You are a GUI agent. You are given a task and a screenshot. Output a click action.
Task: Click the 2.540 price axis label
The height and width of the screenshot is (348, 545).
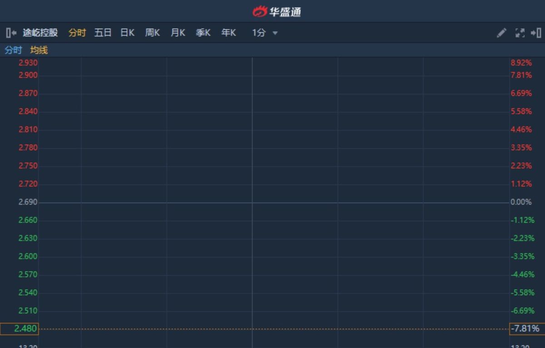tap(28, 293)
